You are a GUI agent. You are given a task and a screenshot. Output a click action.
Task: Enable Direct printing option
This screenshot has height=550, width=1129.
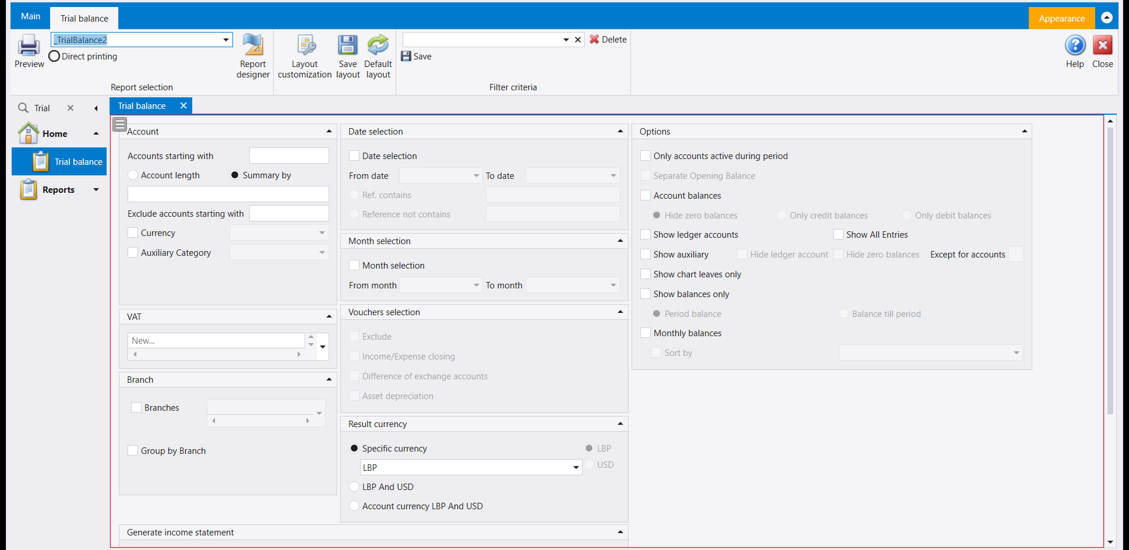tap(54, 57)
